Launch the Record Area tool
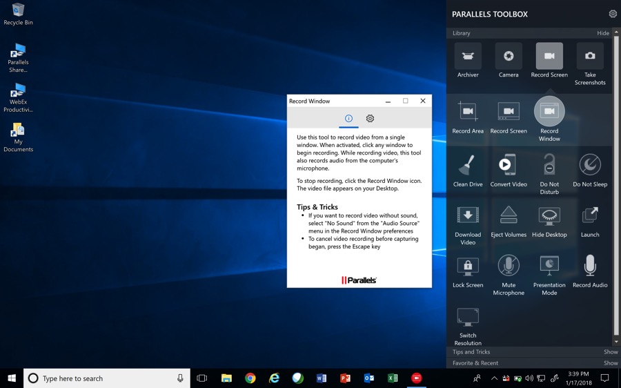This screenshot has width=621, height=388. 468,111
